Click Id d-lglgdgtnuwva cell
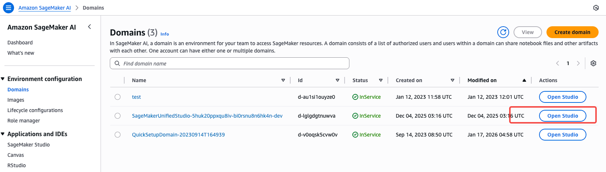 pos(316,116)
